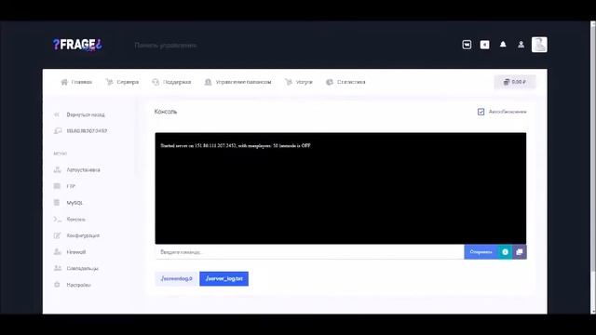Focus the Введите команду input field
This screenshot has width=596, height=335.
pyautogui.click(x=309, y=252)
